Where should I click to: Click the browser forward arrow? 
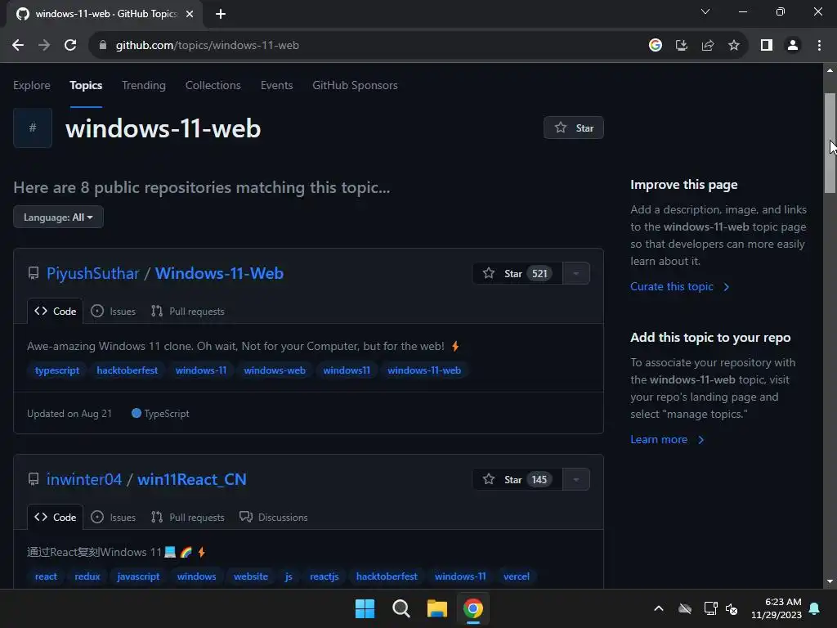pyautogui.click(x=44, y=46)
